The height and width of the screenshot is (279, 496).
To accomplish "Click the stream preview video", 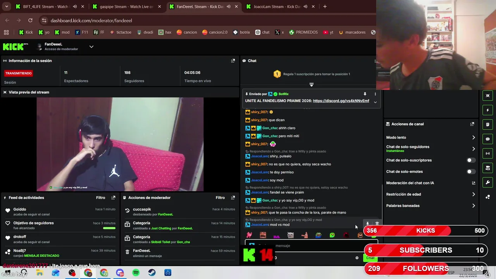I will coord(120,144).
